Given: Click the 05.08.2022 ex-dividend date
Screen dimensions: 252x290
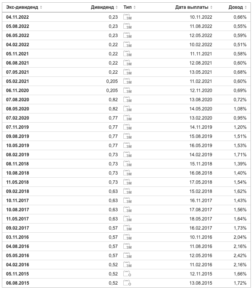Looking at the screenshot, I should point(18,26).
